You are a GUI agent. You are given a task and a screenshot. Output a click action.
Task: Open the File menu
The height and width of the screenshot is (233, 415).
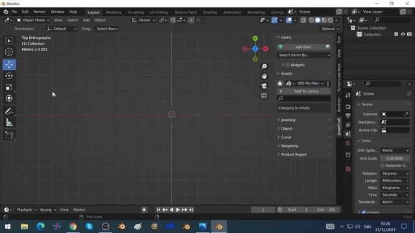coord(14,12)
